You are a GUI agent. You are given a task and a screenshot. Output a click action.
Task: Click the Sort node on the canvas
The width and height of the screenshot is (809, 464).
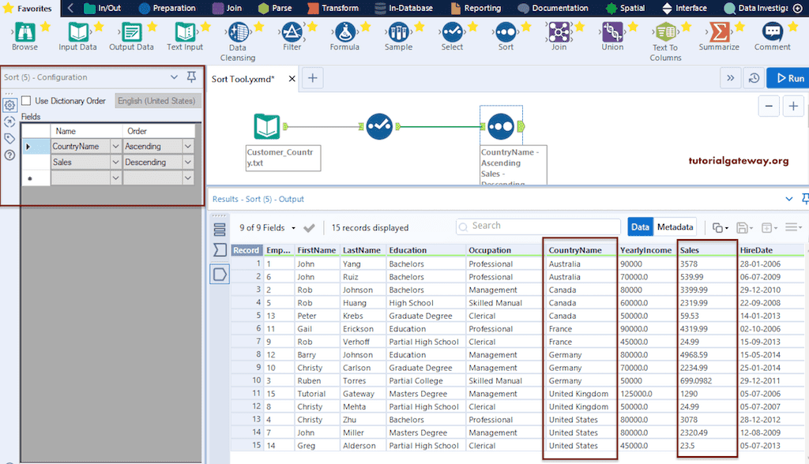click(500, 126)
